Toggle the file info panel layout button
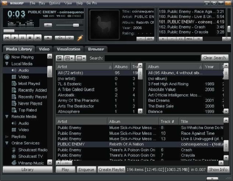 [x=149, y=39]
